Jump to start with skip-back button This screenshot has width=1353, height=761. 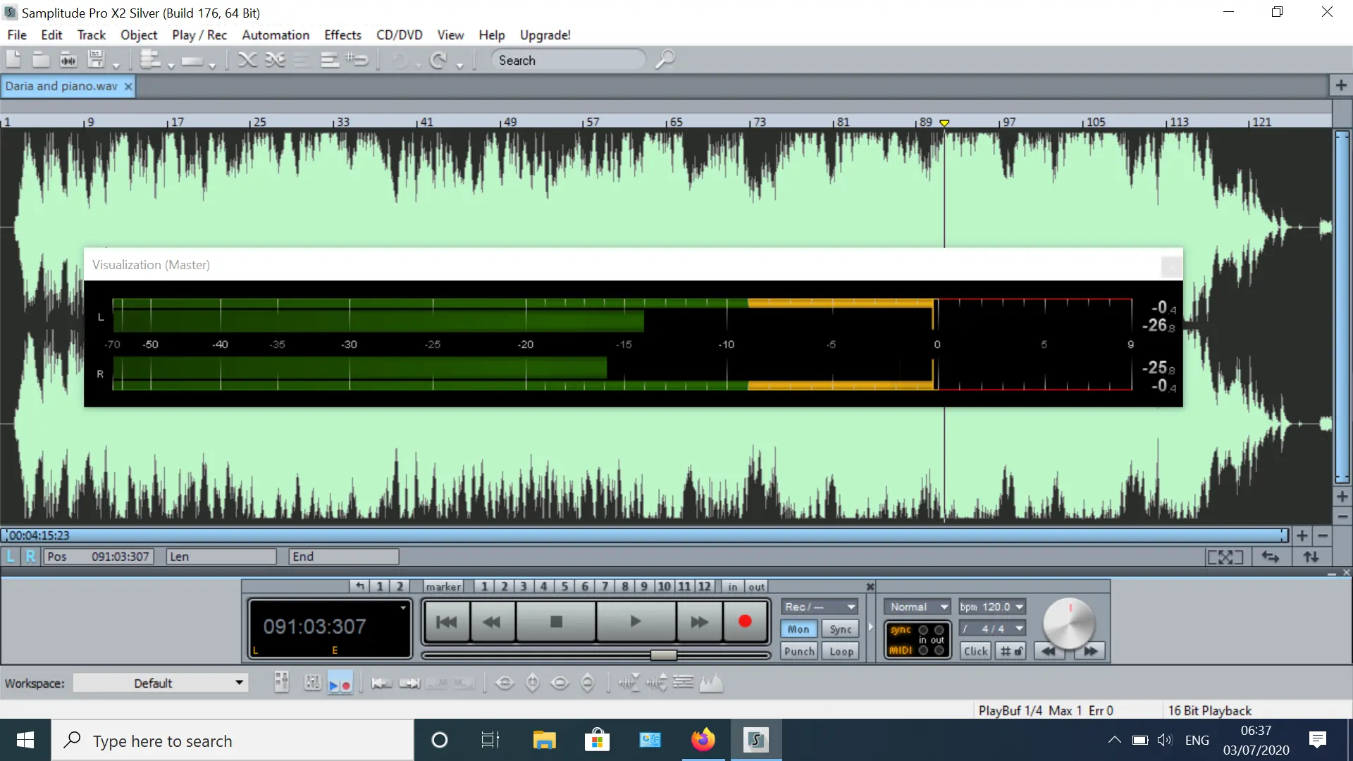tap(446, 621)
